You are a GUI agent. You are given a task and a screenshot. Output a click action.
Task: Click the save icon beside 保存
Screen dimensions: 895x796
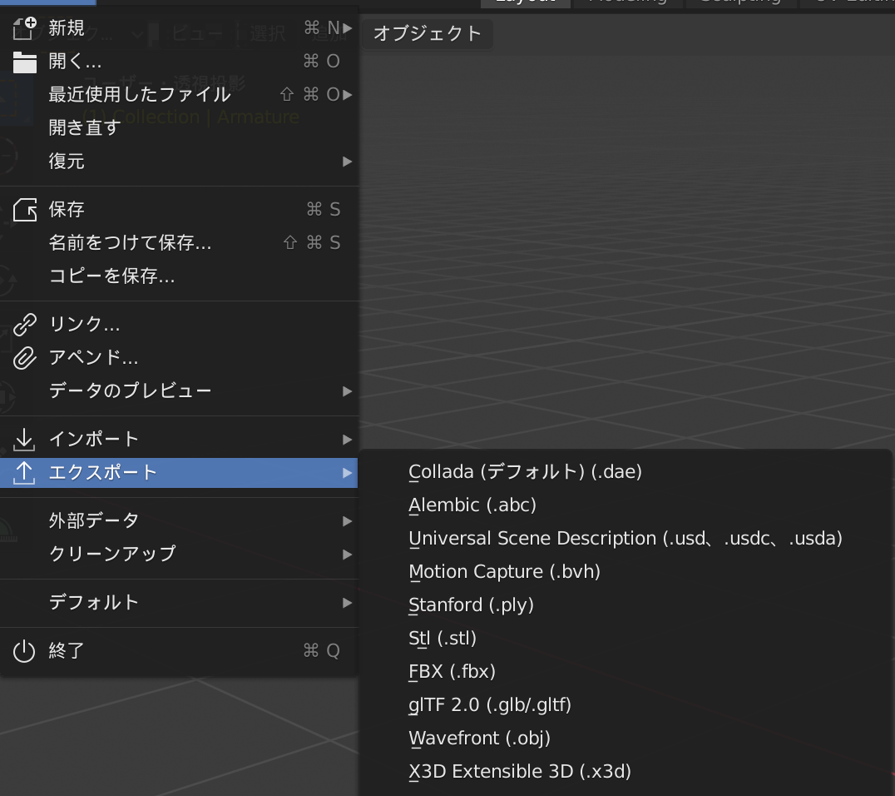click(x=25, y=210)
